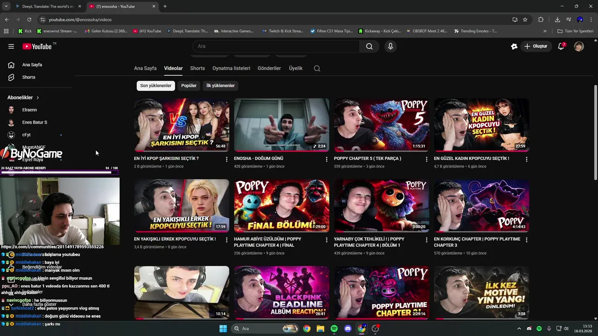
Task: Open OBS Studio from the taskbar
Action: [x=375, y=329]
